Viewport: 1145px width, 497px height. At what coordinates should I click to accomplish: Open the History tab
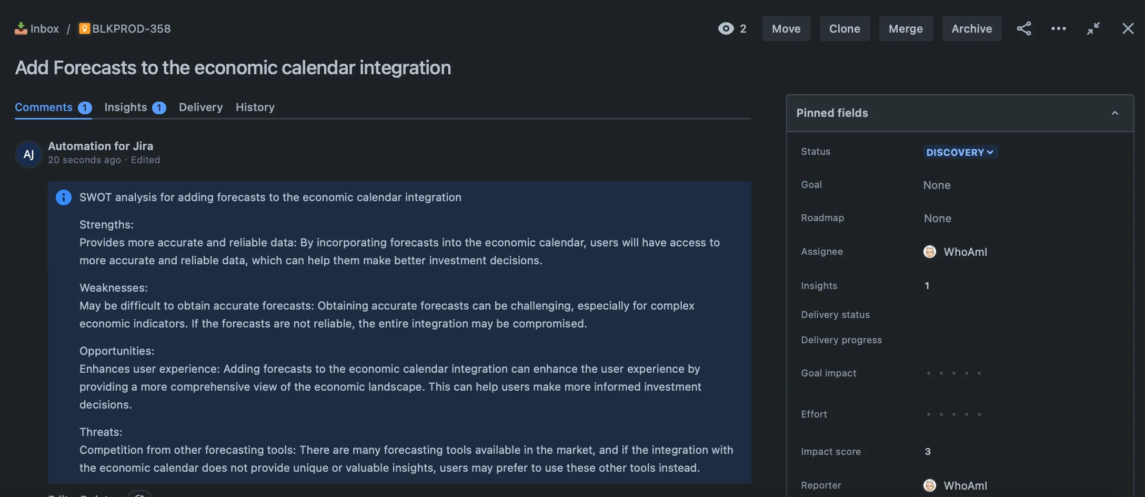click(255, 107)
